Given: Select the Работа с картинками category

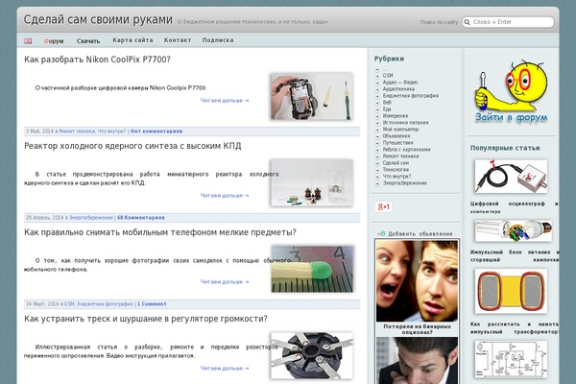Looking at the screenshot, I should click(407, 150).
